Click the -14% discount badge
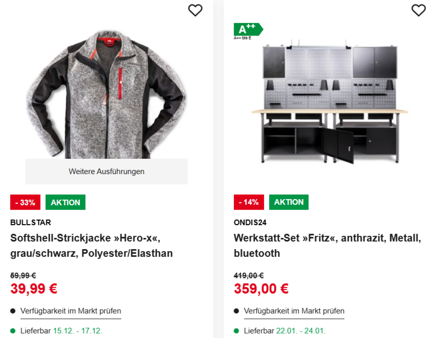Image resolution: width=436 pixels, height=338 pixels. (x=249, y=202)
